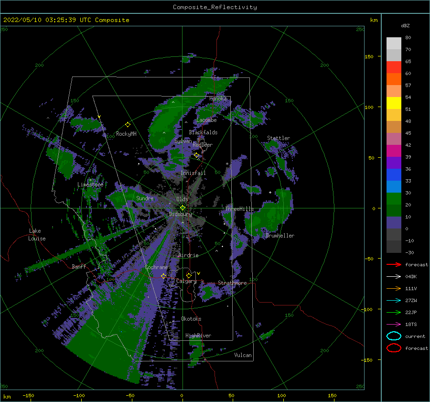Select the cyan 27ZW arrow icon
The image size is (430, 402).
(x=394, y=301)
